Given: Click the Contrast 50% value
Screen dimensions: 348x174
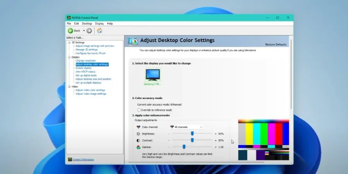Looking at the screenshot, I should point(221,140).
